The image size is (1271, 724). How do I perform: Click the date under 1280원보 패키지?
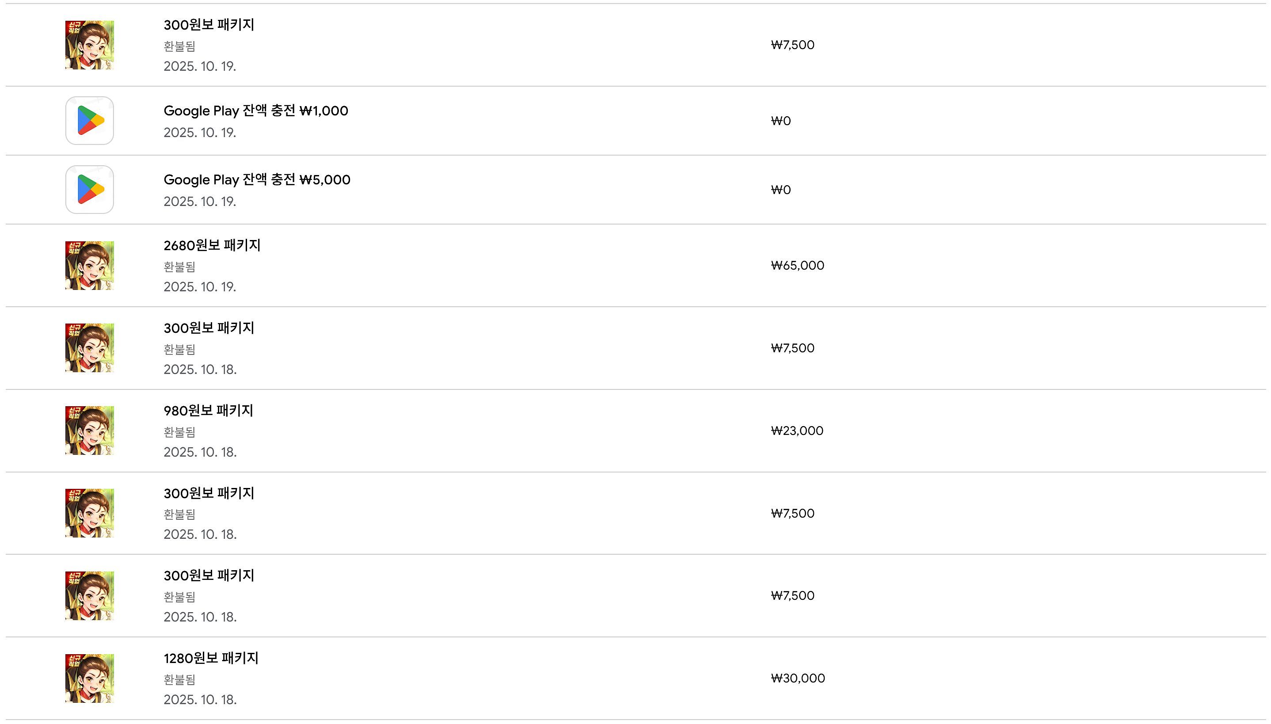click(x=200, y=700)
